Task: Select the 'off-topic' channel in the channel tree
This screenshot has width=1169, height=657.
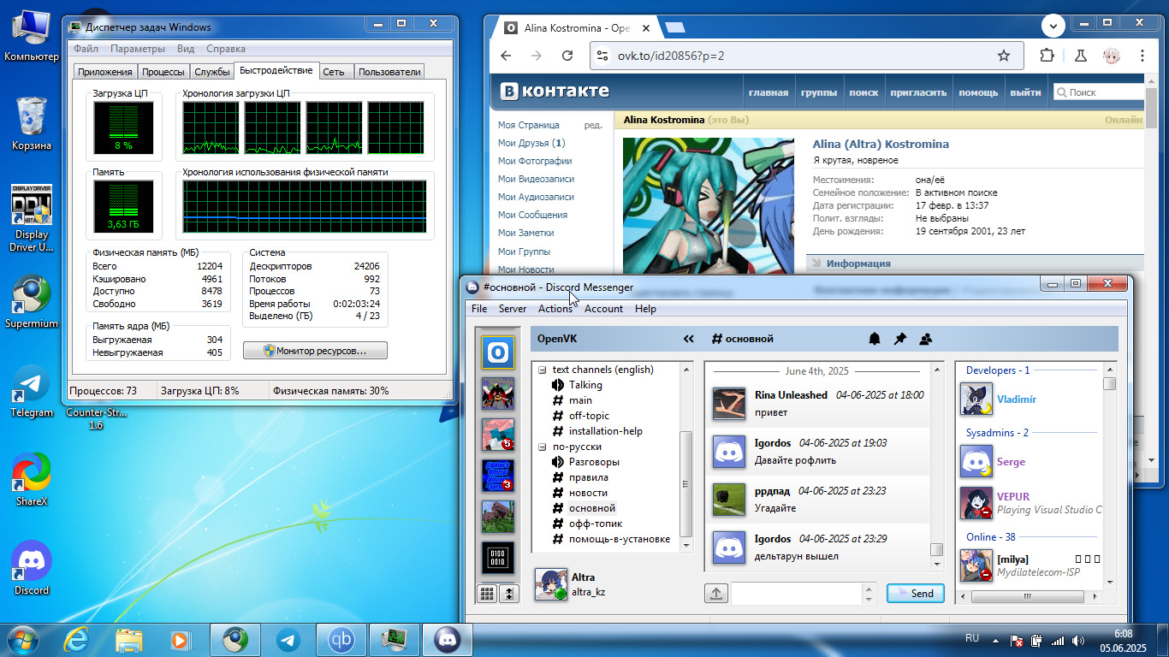Action: click(x=589, y=416)
